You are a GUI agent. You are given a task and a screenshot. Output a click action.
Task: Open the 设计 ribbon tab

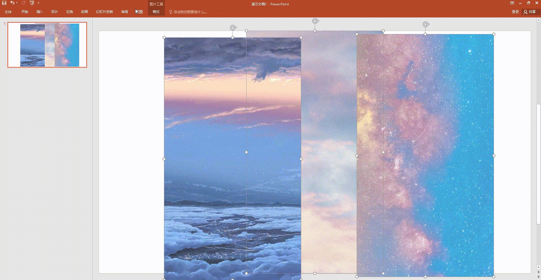[55, 12]
